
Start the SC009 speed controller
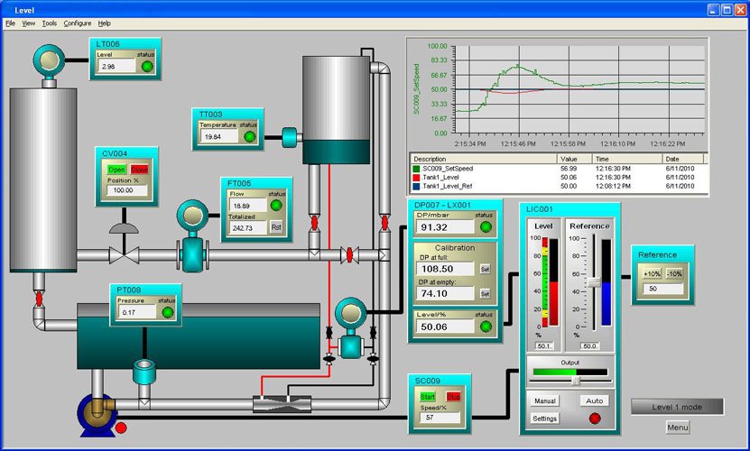[x=428, y=397]
